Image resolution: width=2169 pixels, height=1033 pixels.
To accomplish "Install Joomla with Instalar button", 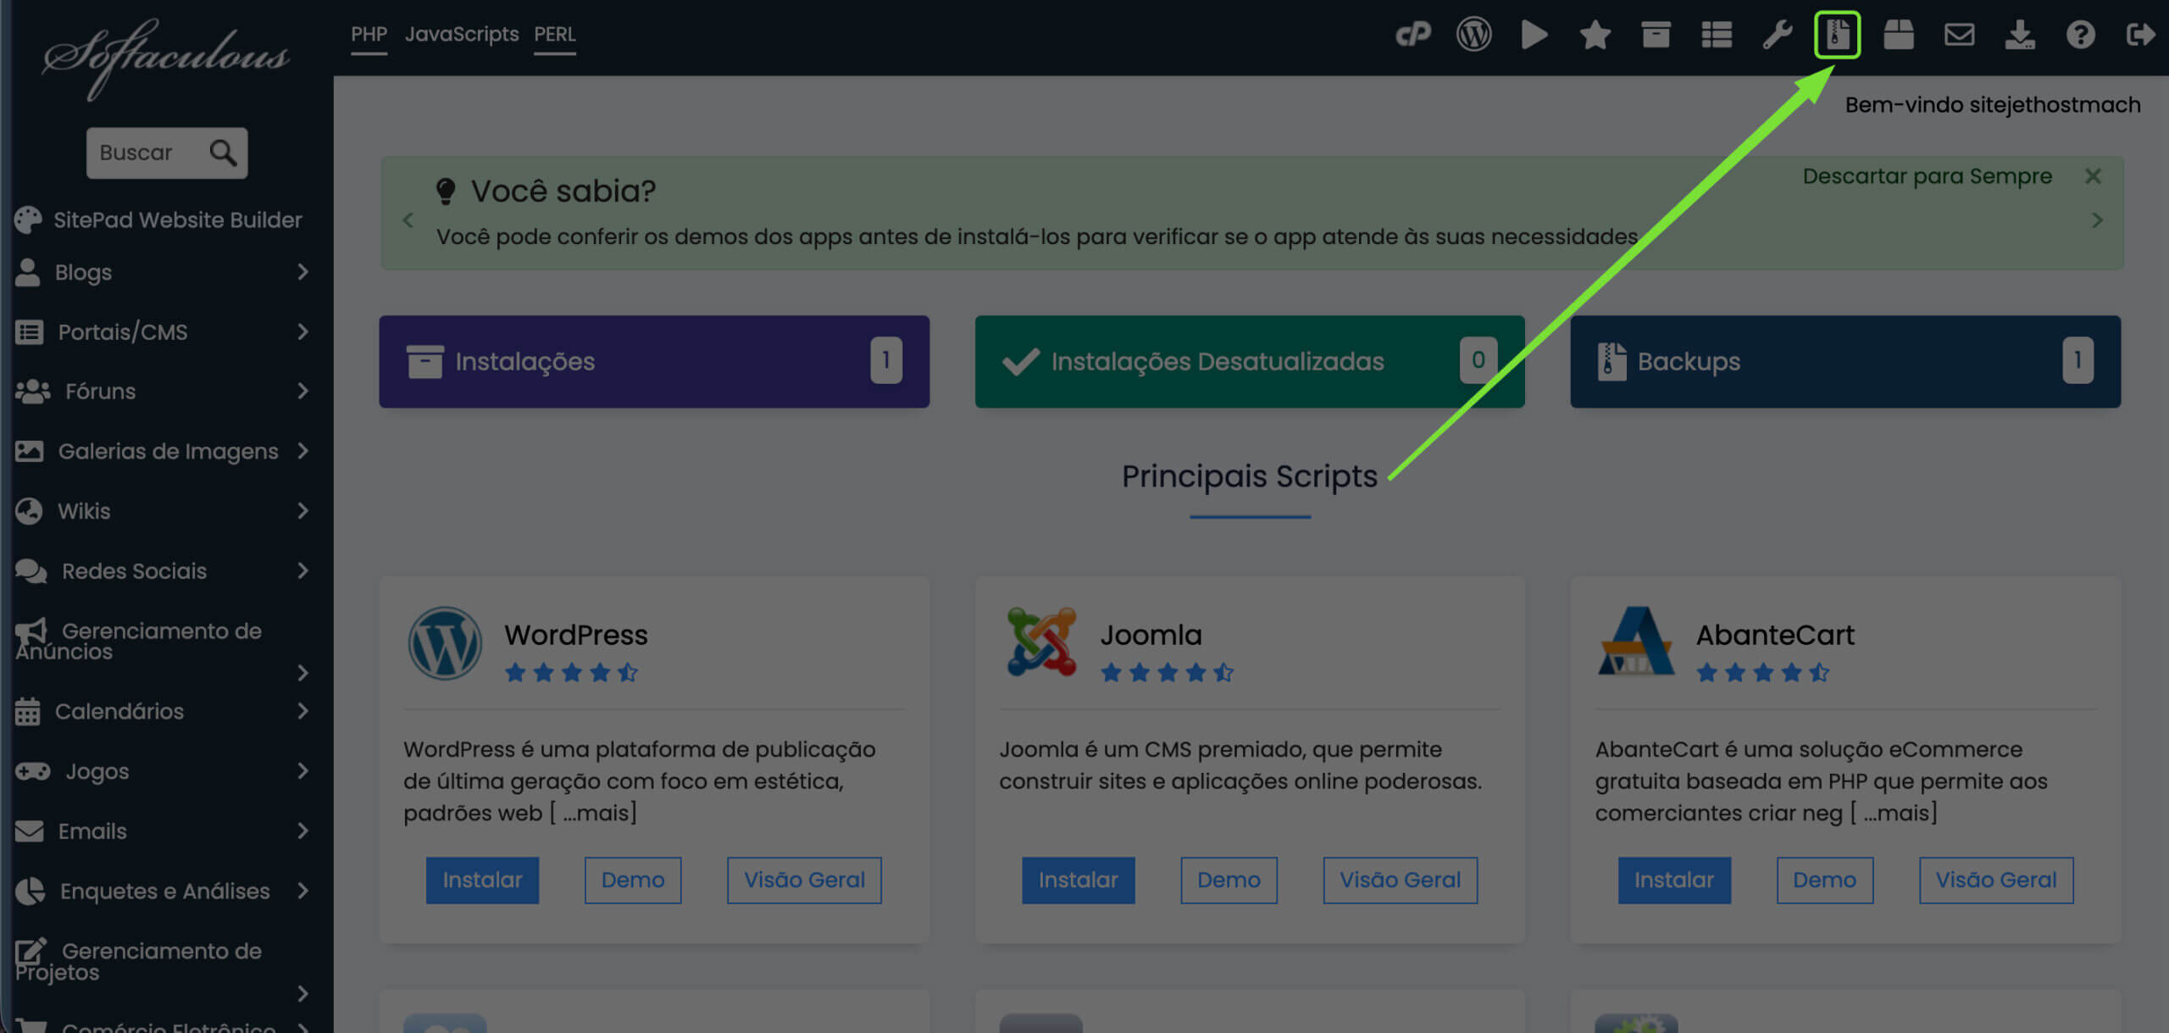I will click(x=1078, y=880).
